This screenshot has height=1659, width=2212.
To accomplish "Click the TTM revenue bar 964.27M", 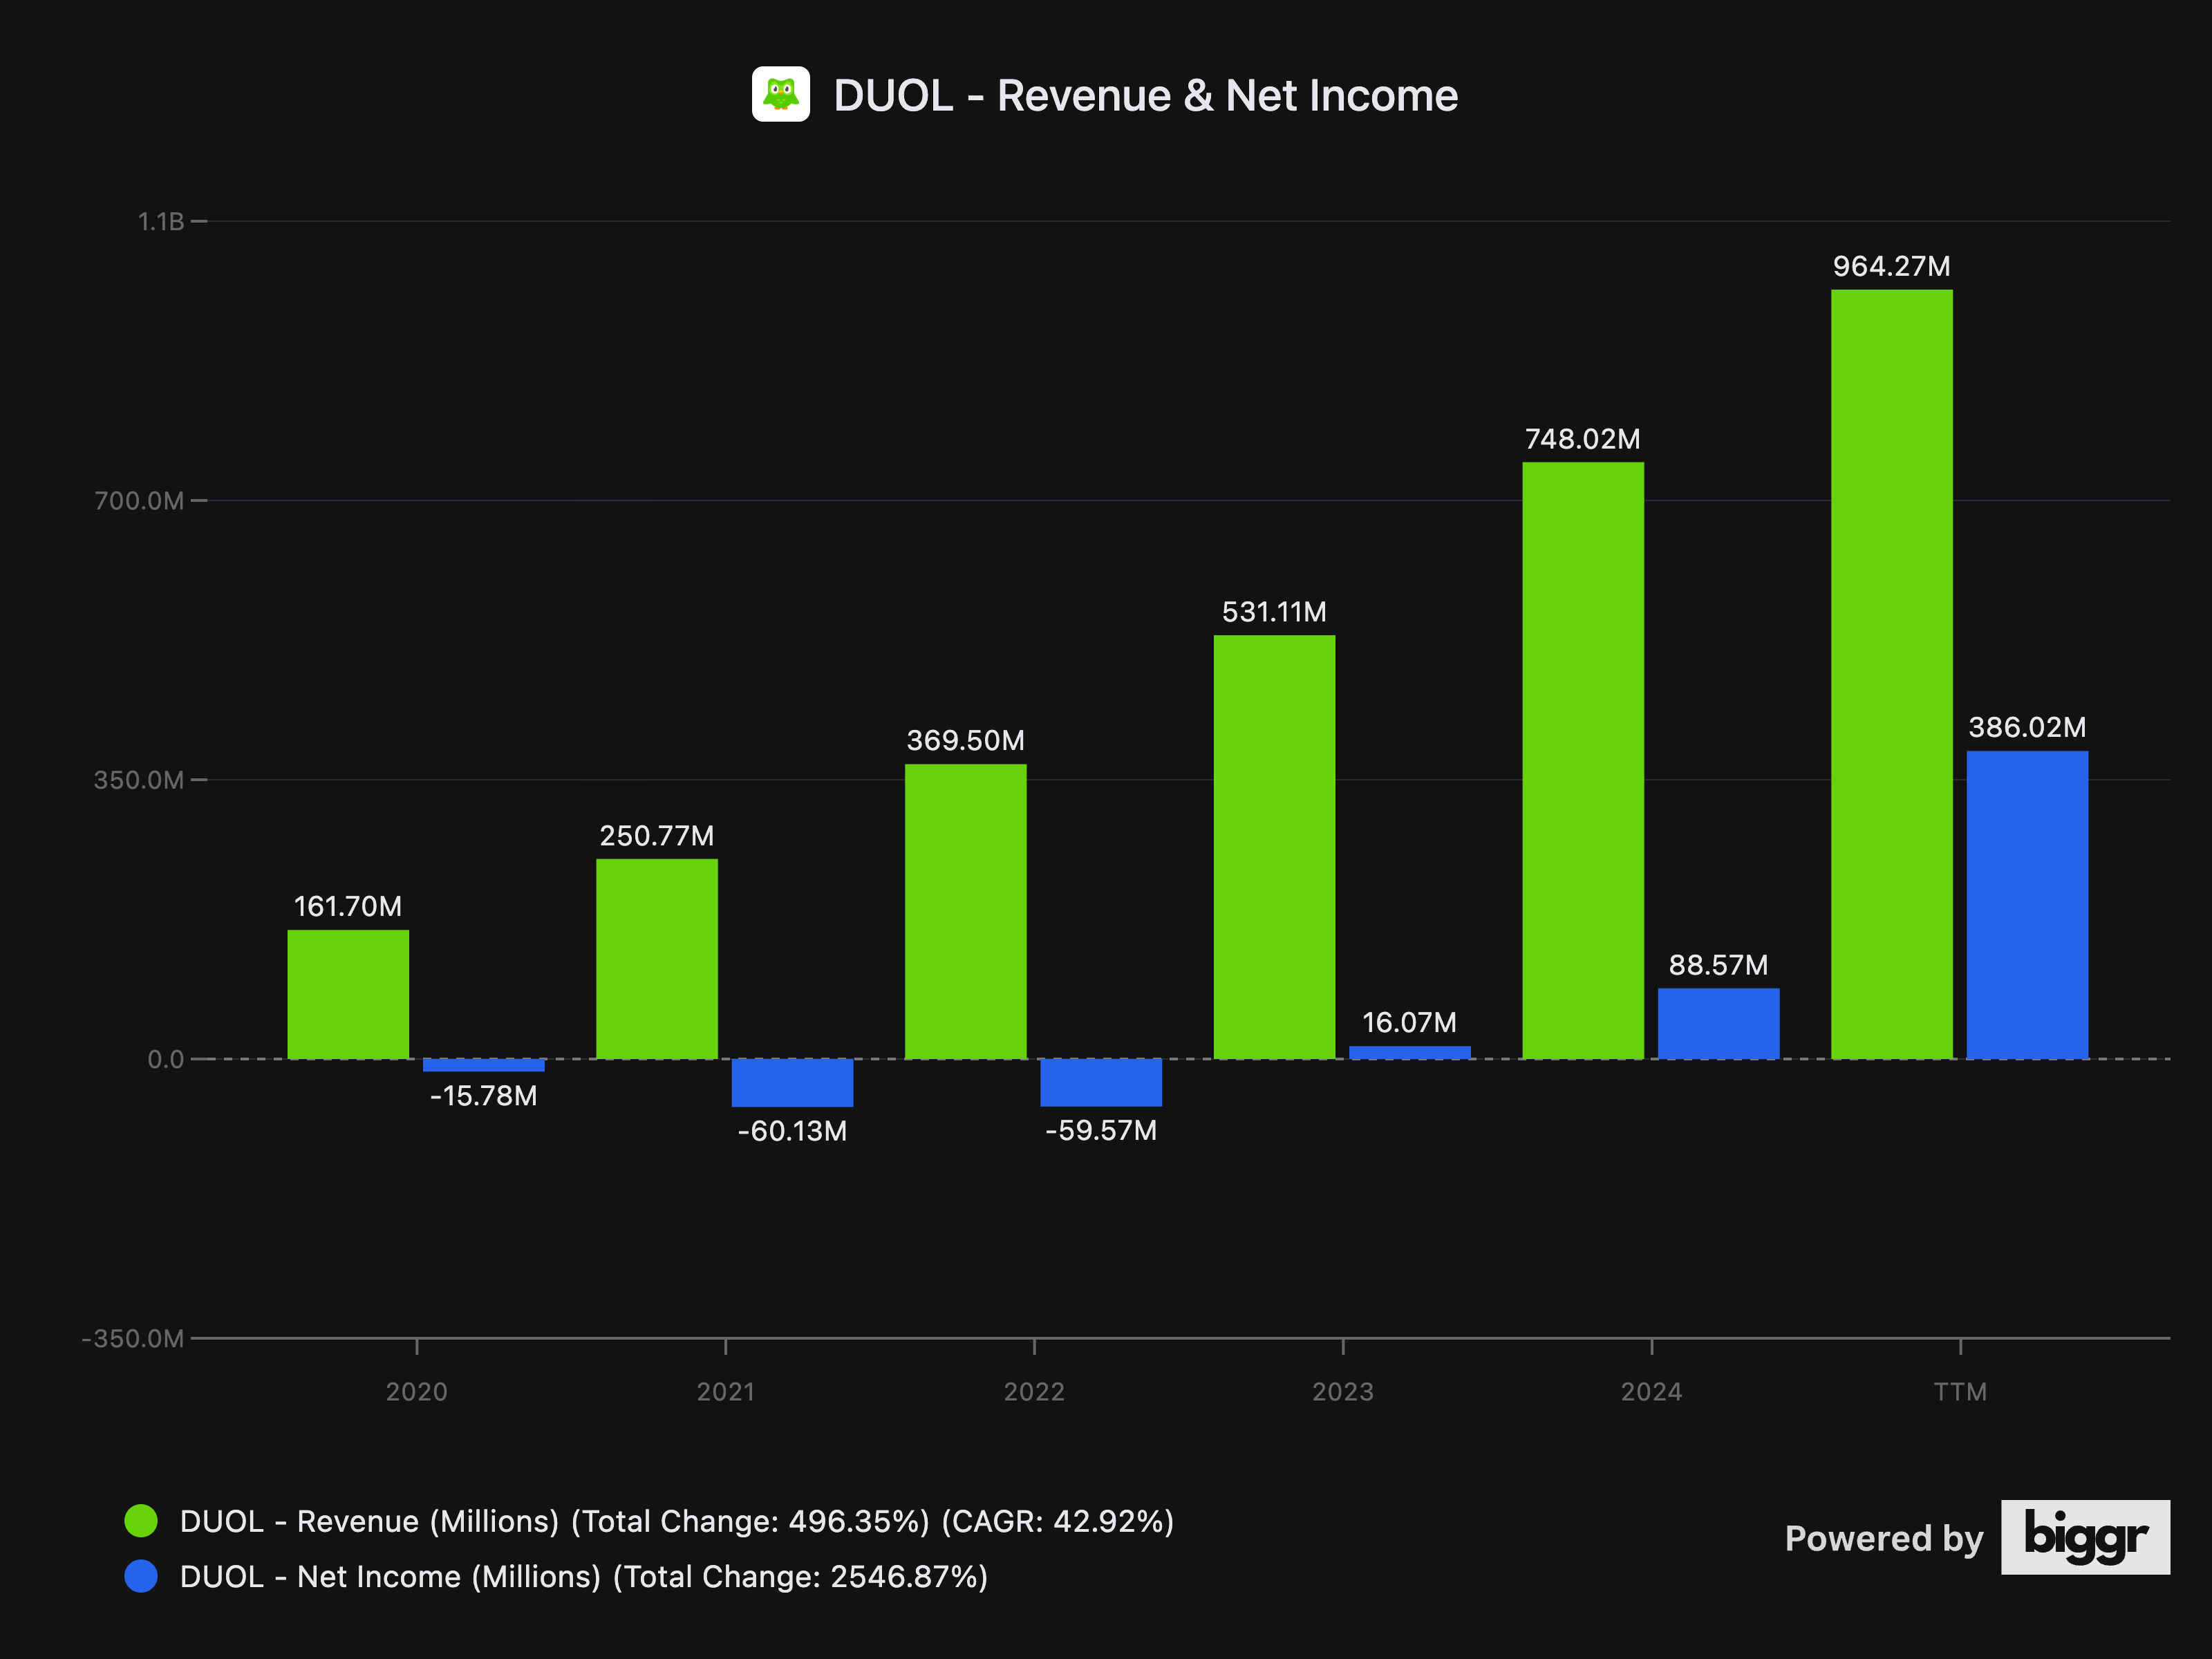I will [x=1891, y=673].
